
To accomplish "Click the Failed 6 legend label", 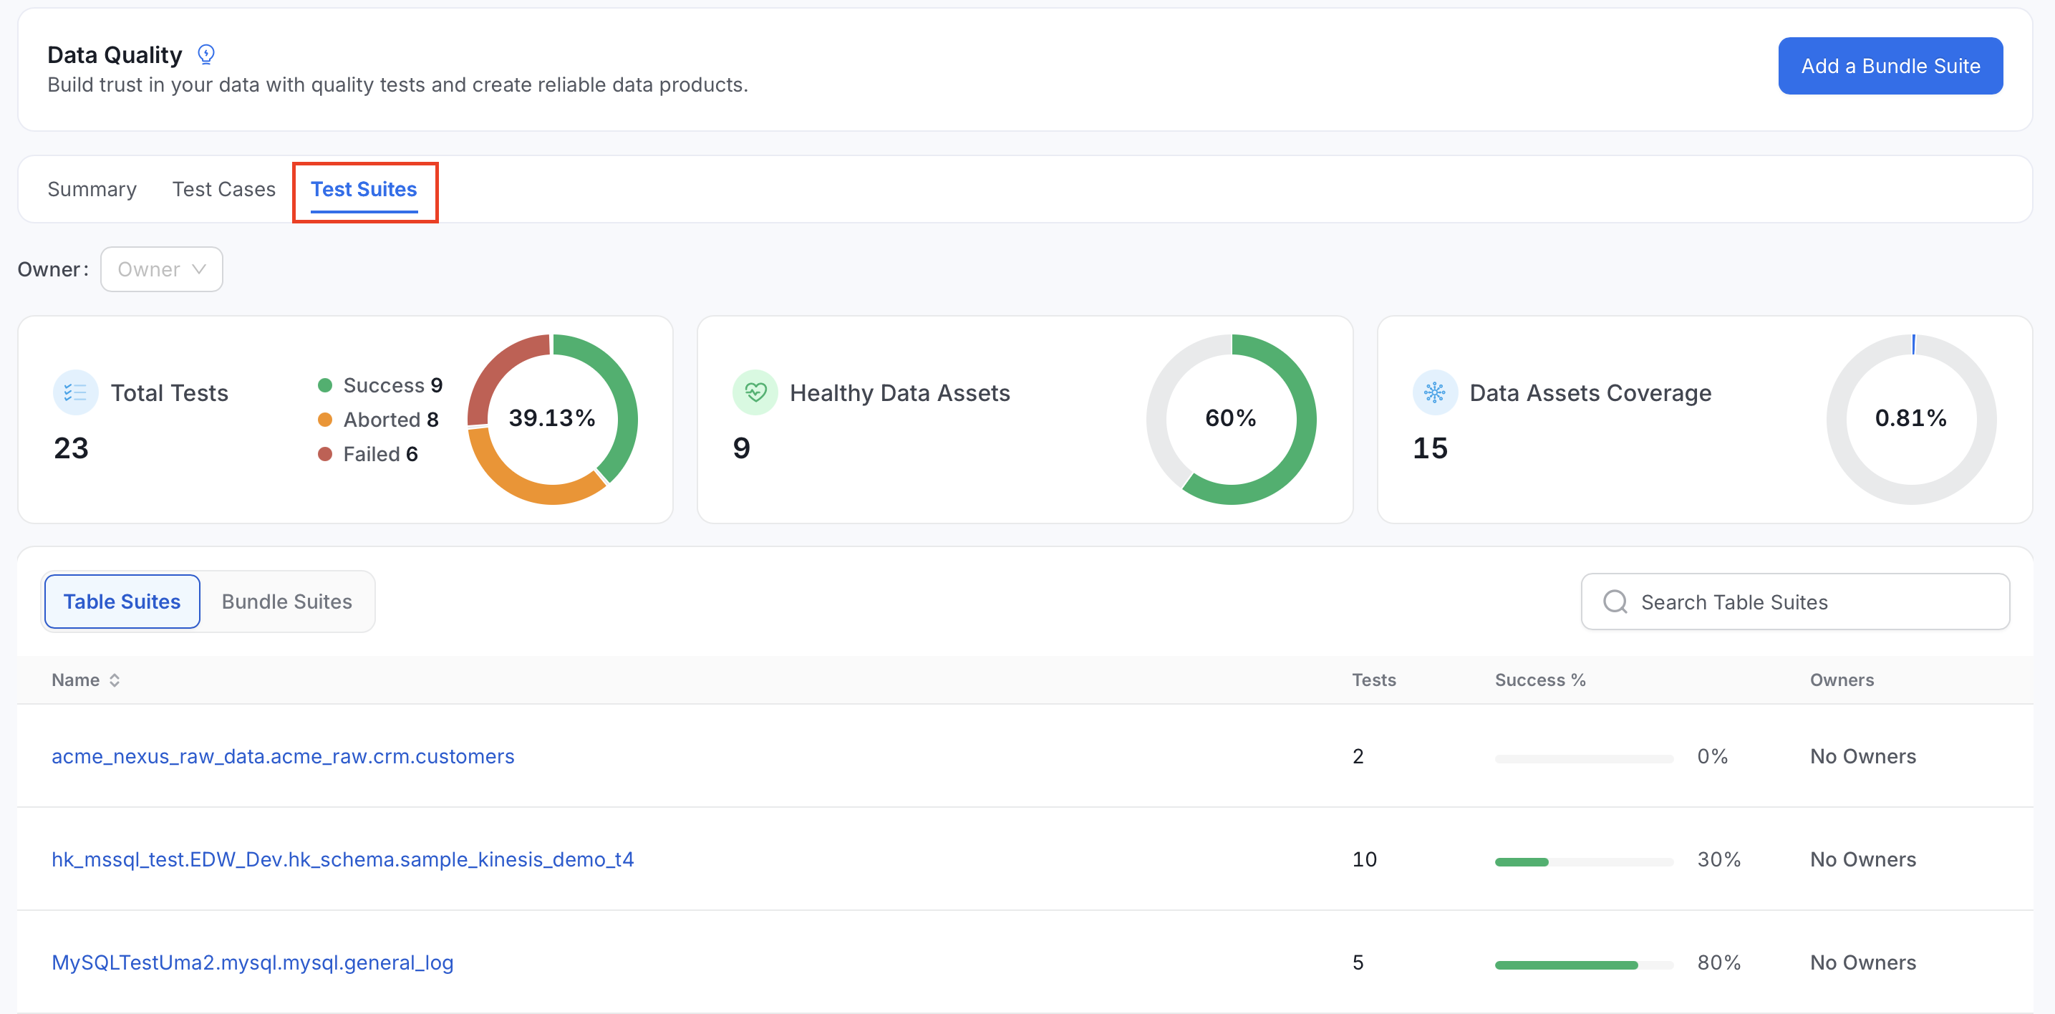I will point(380,455).
